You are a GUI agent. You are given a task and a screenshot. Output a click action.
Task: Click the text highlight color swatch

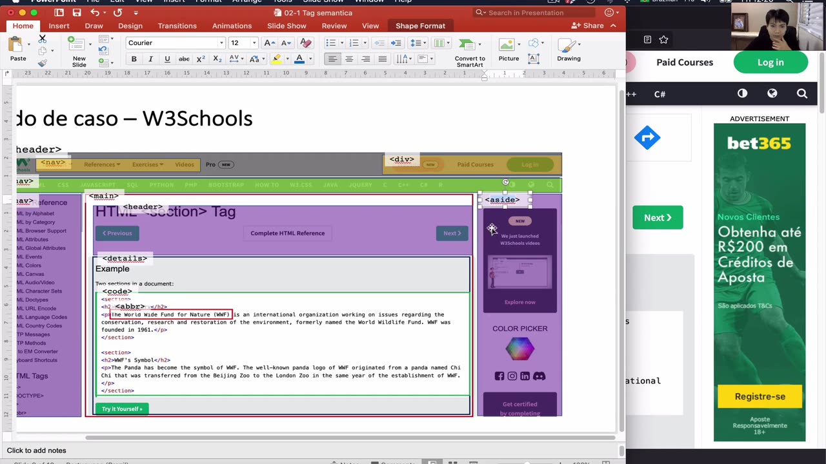pos(277,59)
